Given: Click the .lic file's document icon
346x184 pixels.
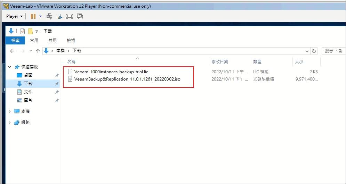Looking at the screenshot, I should pos(70,72).
